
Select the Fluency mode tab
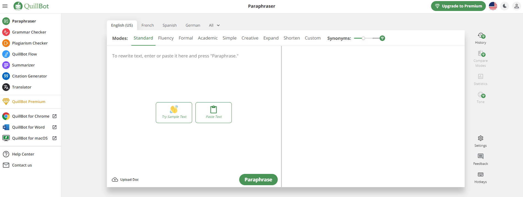click(166, 38)
